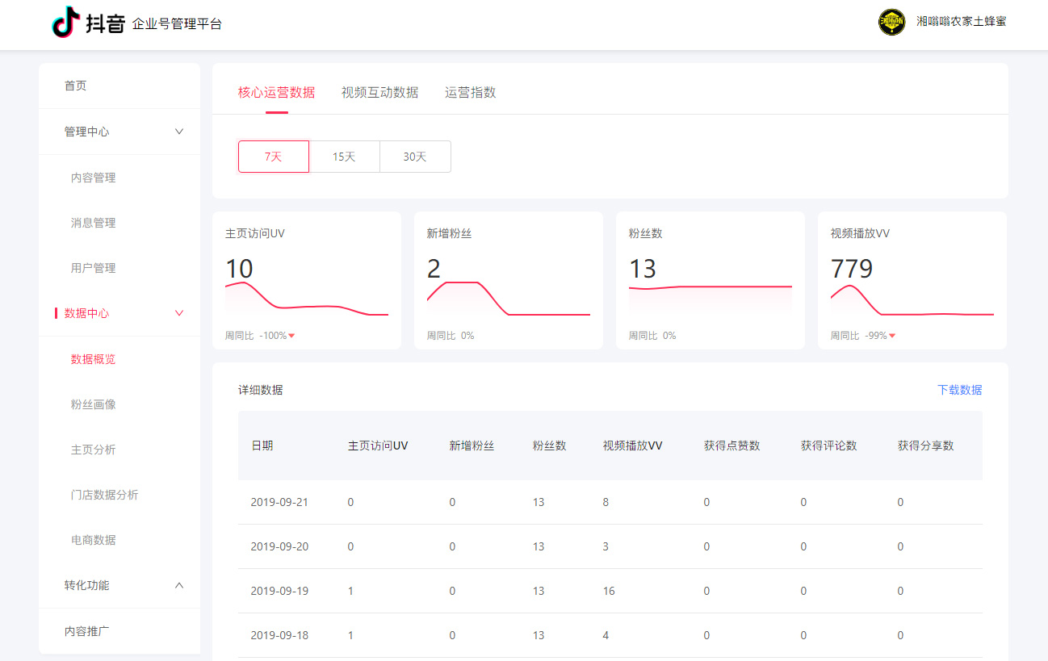
Task: Click the 企业号管理平台 header title
Action: click(177, 24)
